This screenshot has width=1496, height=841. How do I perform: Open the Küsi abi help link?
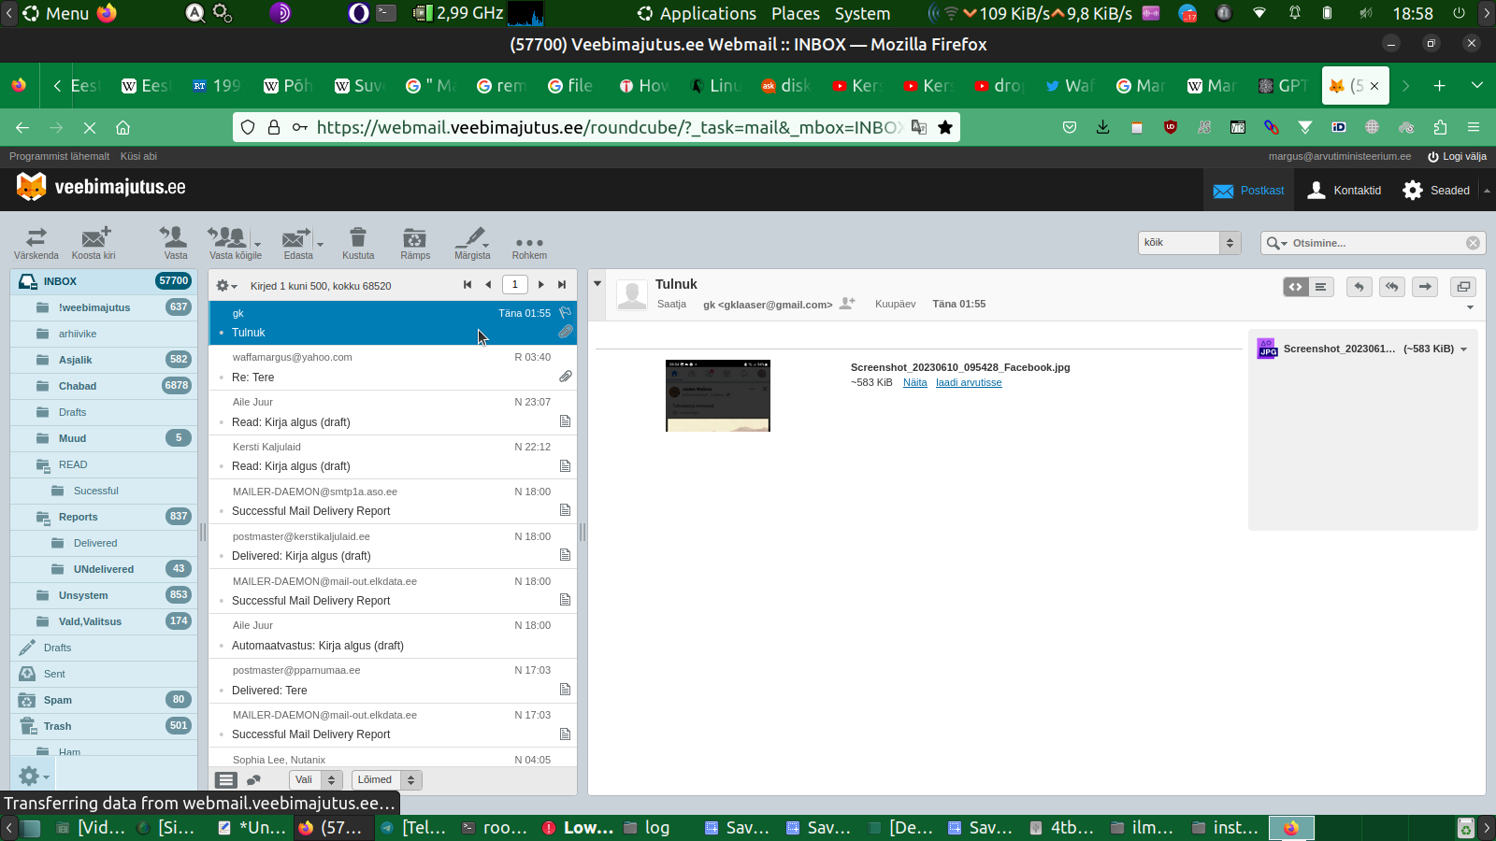point(138,156)
